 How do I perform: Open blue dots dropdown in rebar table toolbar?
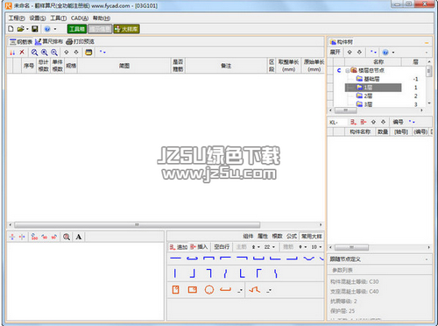[x=102, y=52]
